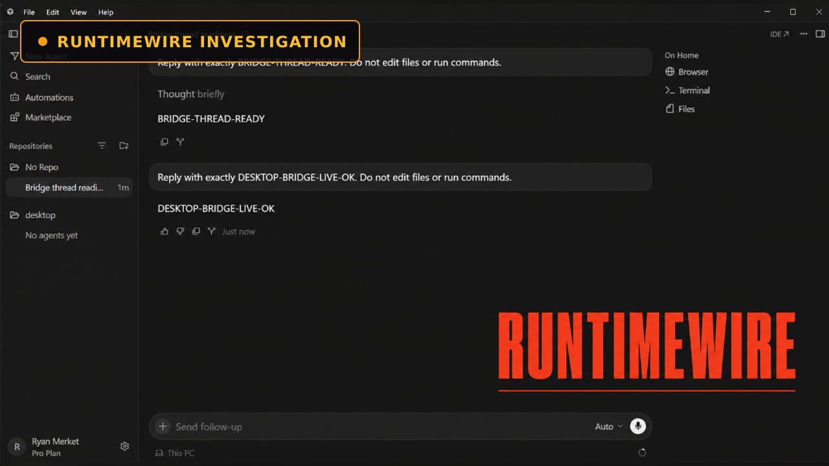The image size is (829, 466).
Task: Add a new repository folder
Action: pyautogui.click(x=124, y=146)
